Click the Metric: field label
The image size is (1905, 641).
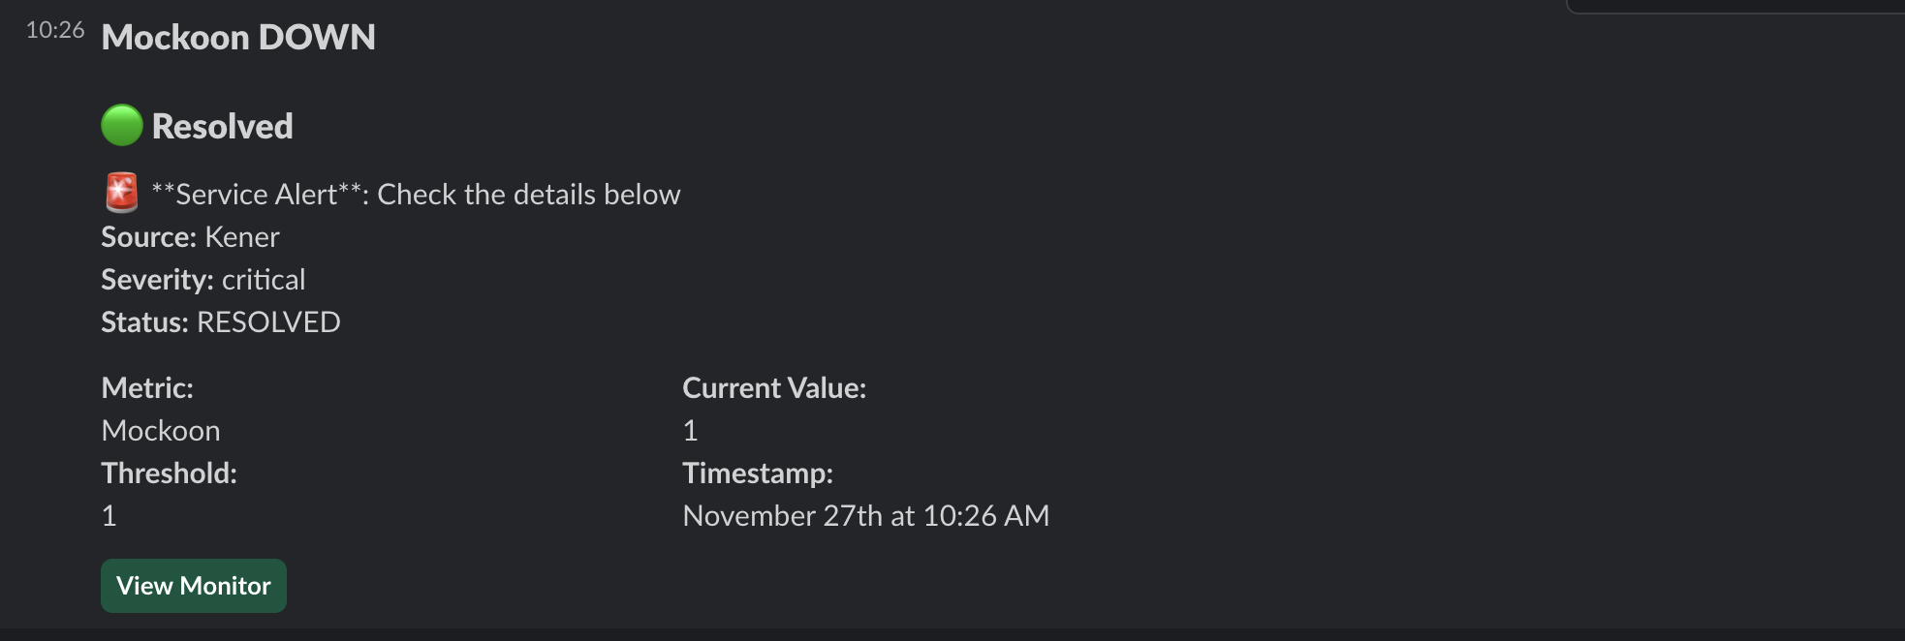point(147,388)
